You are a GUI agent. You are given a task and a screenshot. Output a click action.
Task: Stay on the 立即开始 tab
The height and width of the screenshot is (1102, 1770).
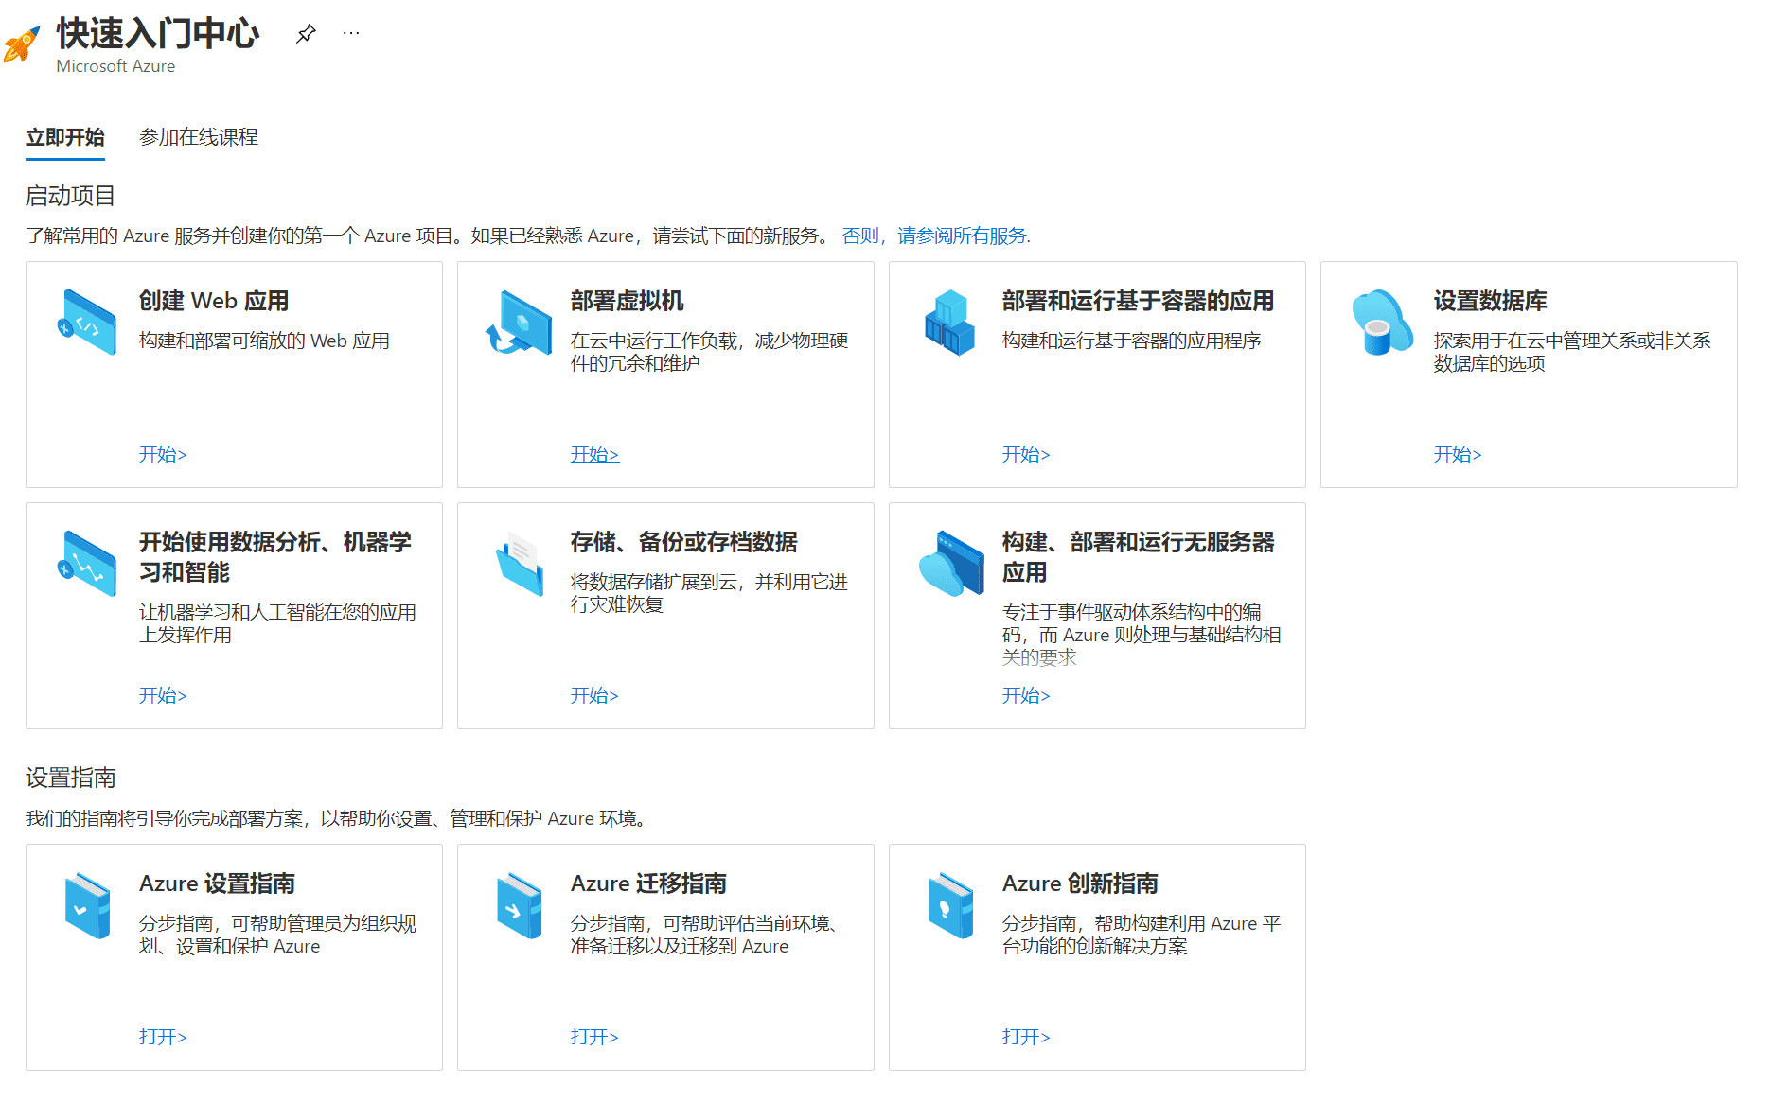(63, 137)
